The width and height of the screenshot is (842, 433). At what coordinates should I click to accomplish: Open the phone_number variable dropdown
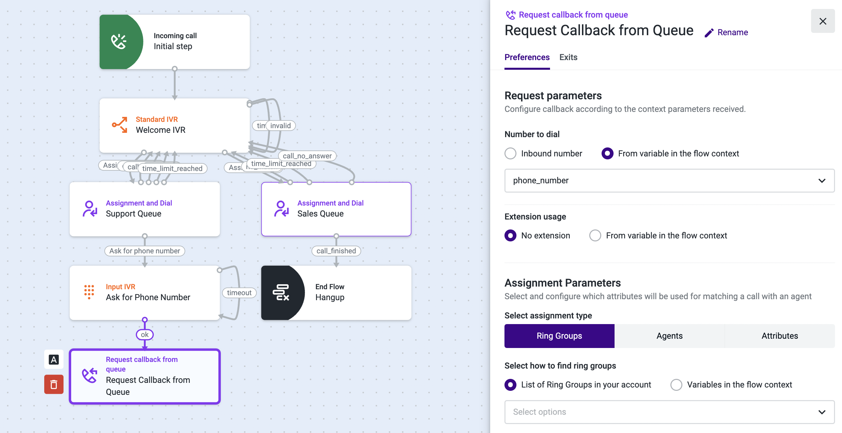pyautogui.click(x=669, y=181)
